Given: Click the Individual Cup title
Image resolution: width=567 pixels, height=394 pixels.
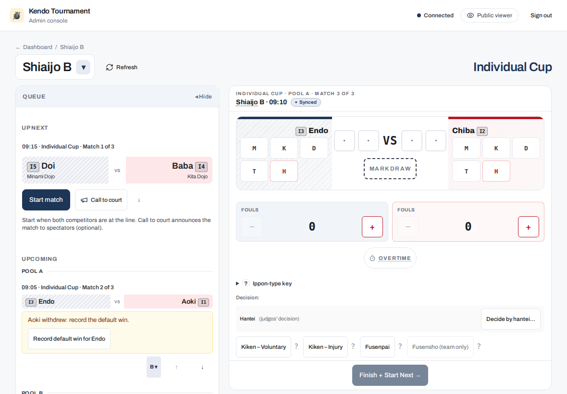Looking at the screenshot, I should coord(512,67).
